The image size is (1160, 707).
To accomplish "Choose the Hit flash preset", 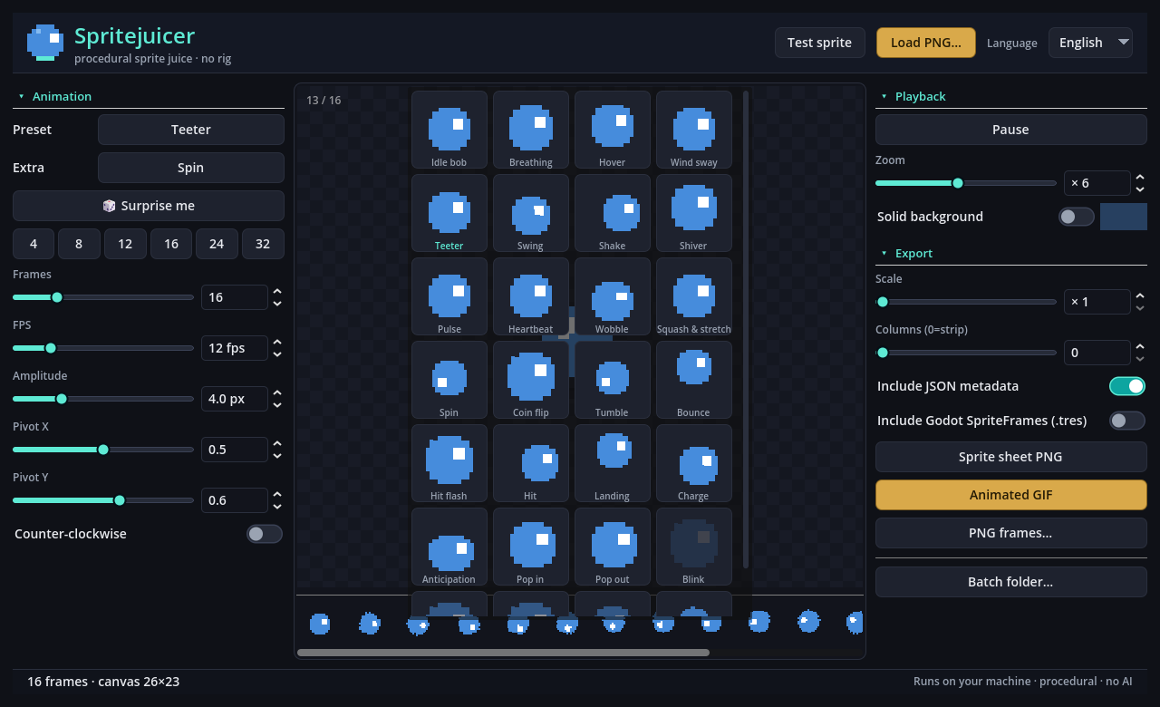I will (449, 463).
